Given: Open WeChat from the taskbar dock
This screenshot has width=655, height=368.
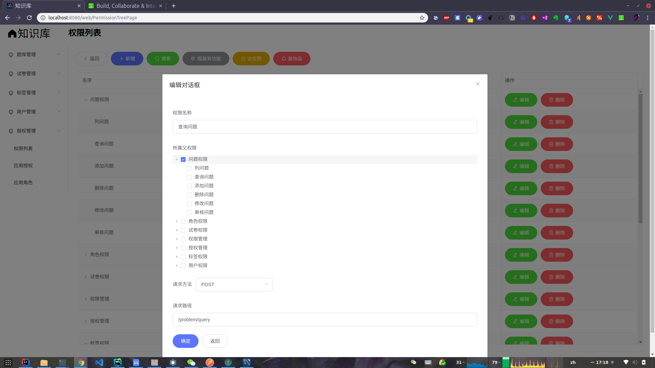Looking at the screenshot, I should click(x=191, y=362).
